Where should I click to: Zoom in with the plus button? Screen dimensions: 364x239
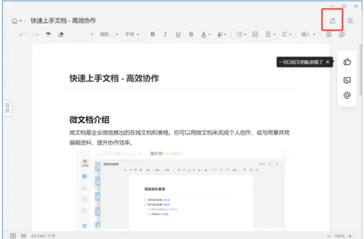point(350,236)
